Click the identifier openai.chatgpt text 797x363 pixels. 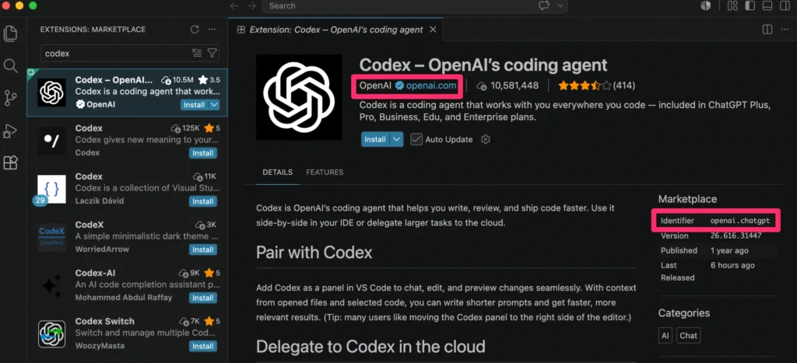pos(740,221)
